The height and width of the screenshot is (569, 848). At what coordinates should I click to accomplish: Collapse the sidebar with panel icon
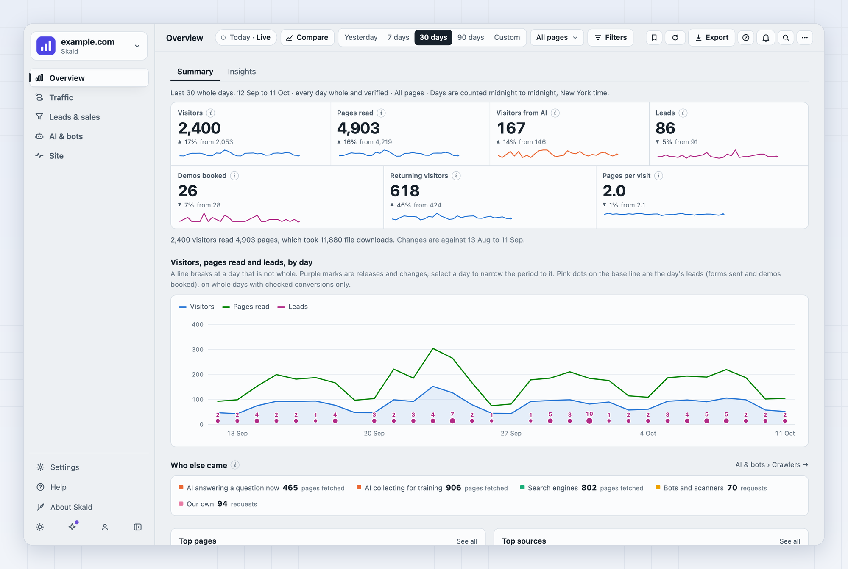click(x=138, y=527)
